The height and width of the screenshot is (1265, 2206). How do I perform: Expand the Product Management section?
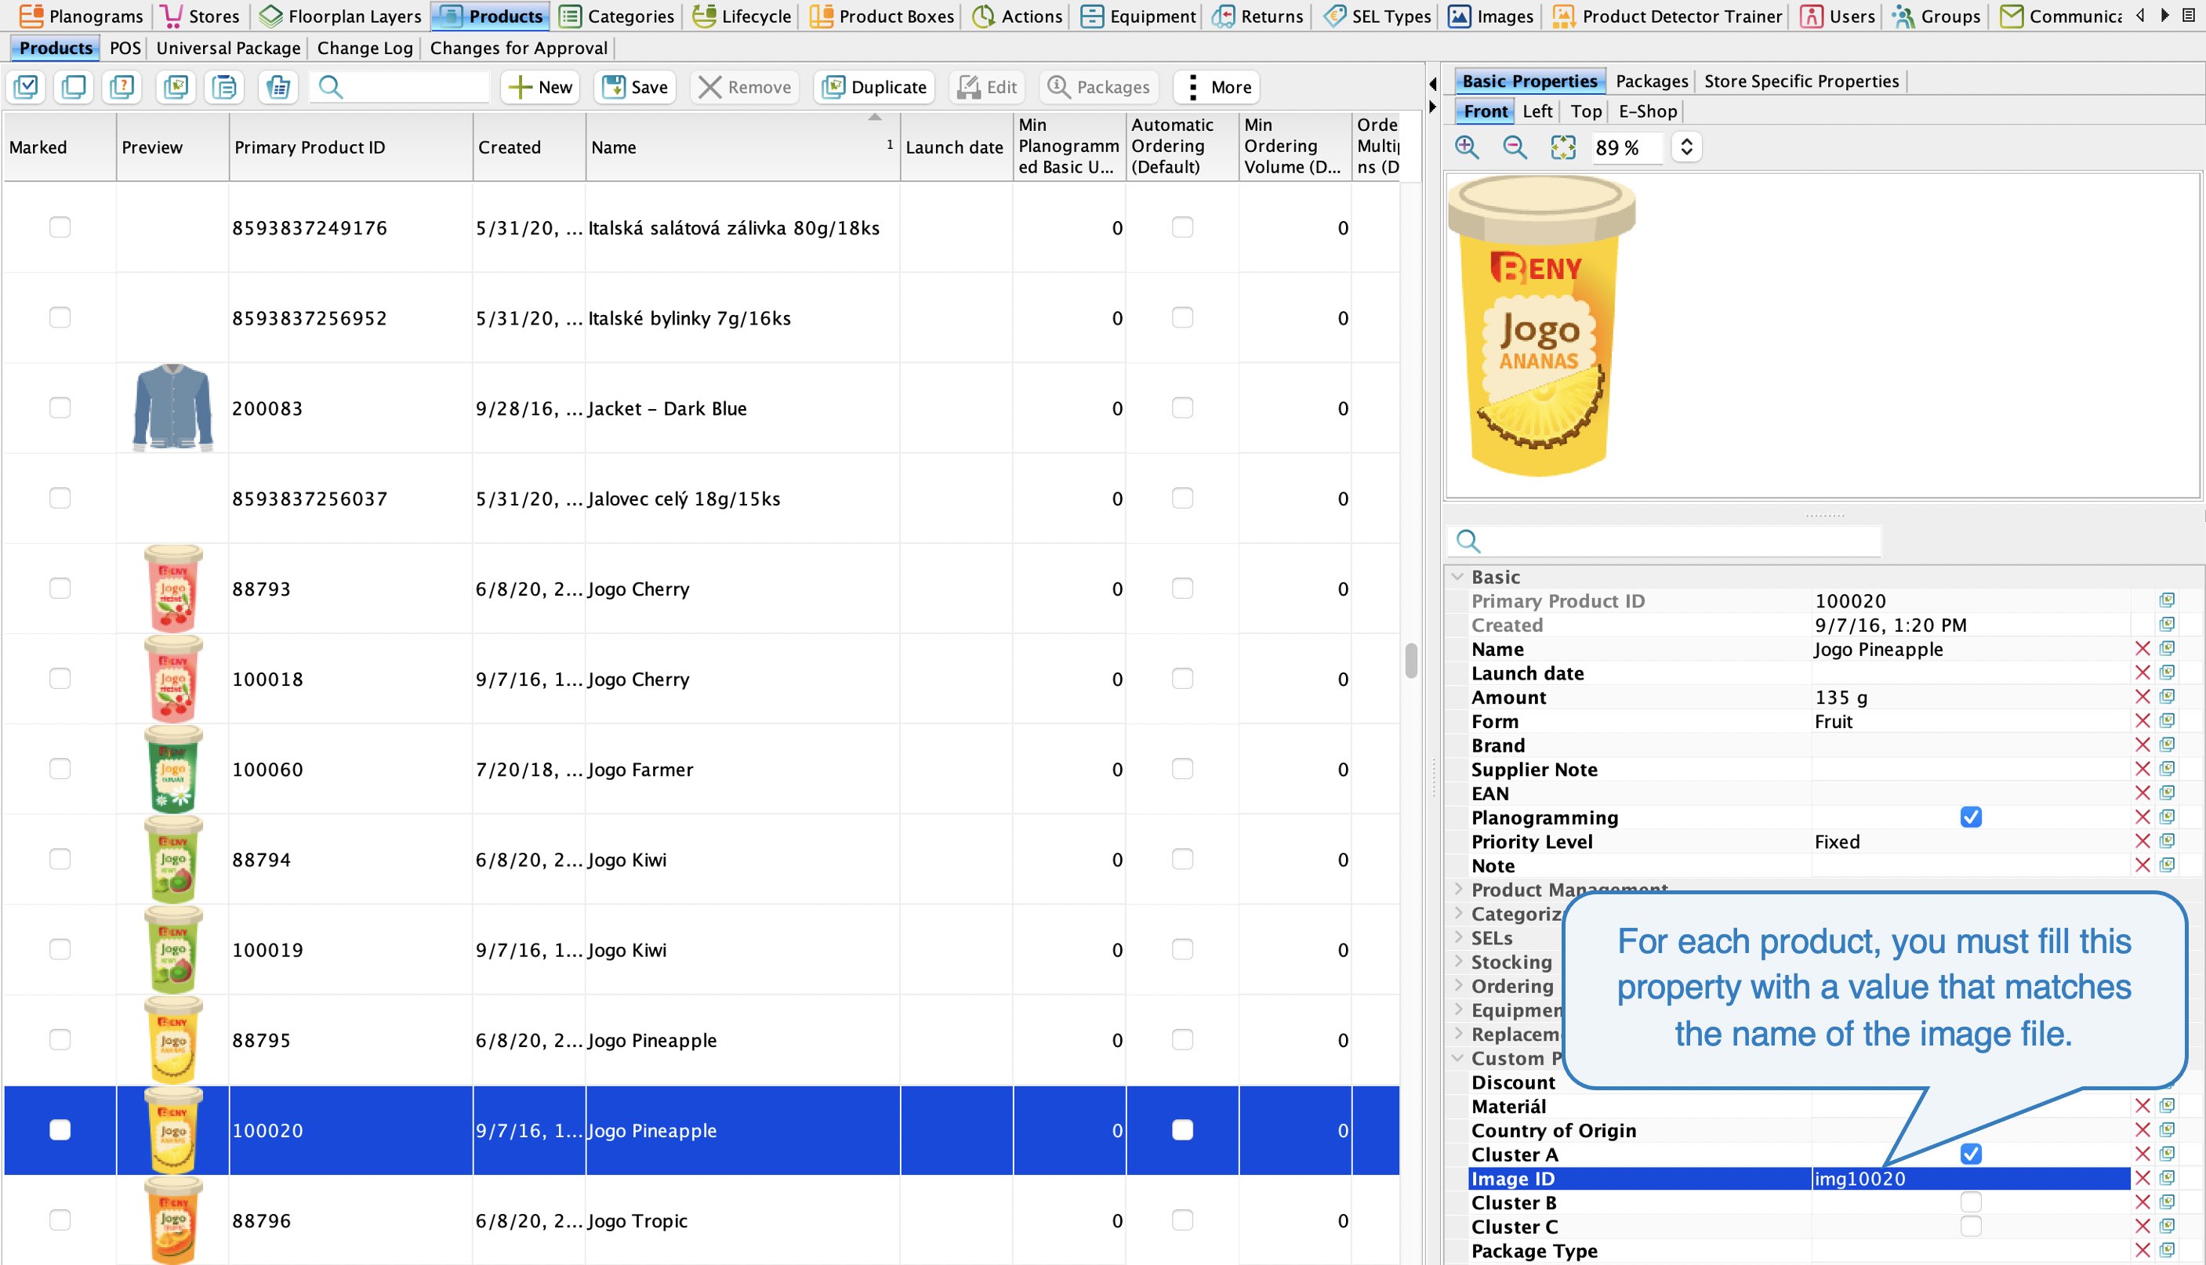[1457, 889]
